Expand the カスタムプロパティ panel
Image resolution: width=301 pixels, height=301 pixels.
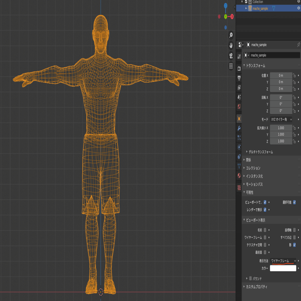click(256, 287)
